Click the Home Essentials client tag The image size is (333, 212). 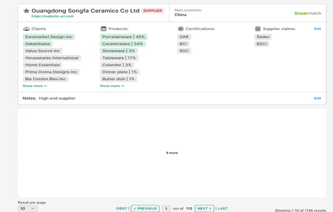pyautogui.click(x=42, y=65)
